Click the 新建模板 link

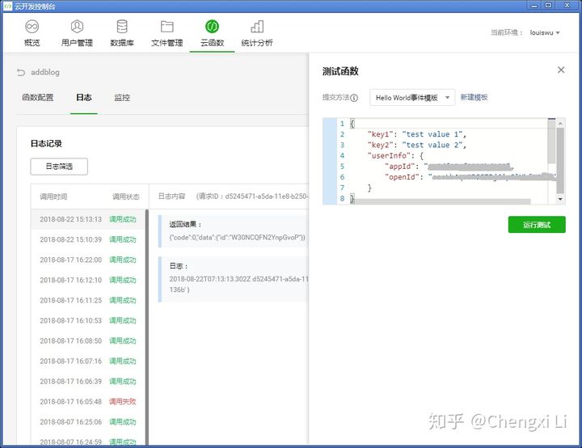[474, 97]
